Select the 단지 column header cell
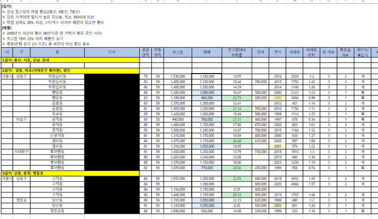The image size is (378, 219). coord(112,52)
